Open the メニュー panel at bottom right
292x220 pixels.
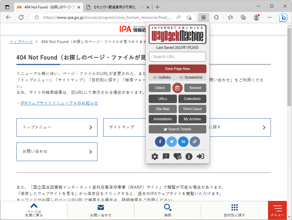coord(277,210)
